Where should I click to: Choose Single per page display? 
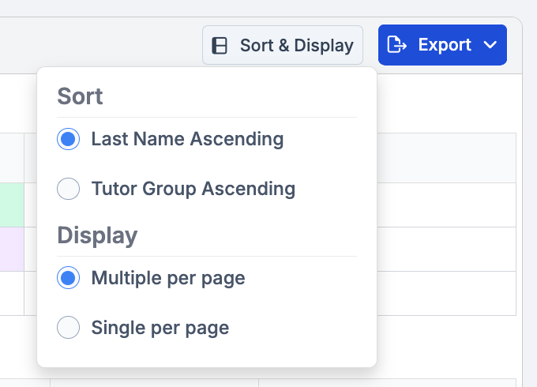point(69,328)
